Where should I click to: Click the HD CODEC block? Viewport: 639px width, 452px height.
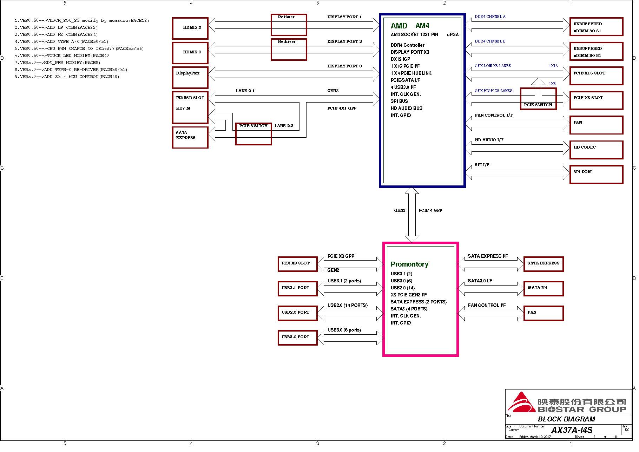[596, 150]
